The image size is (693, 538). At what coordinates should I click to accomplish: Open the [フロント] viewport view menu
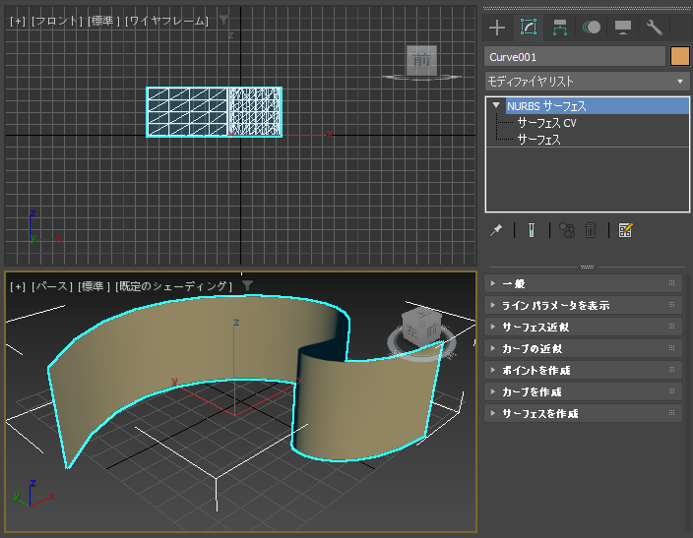[x=57, y=21]
